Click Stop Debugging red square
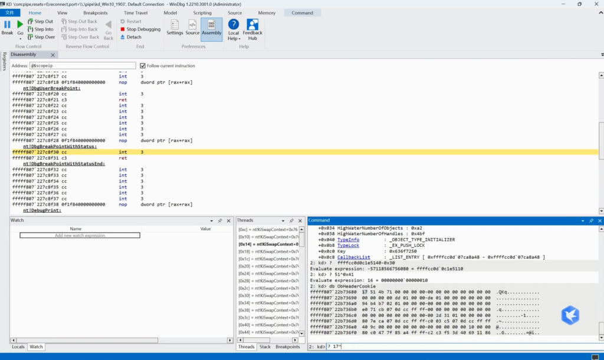The width and height of the screenshot is (604, 360). [x=123, y=29]
